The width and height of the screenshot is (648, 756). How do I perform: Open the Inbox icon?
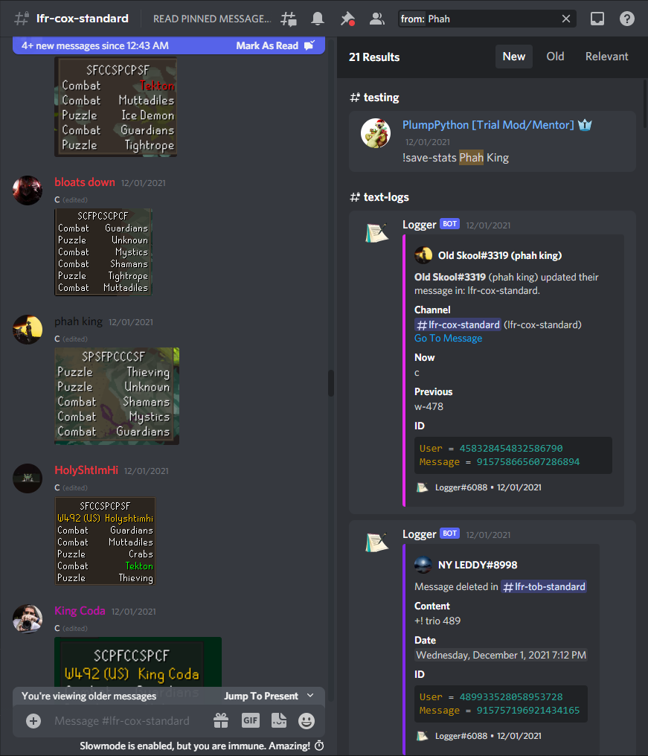click(x=597, y=19)
